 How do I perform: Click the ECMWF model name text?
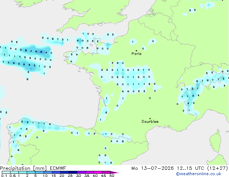coord(58,168)
